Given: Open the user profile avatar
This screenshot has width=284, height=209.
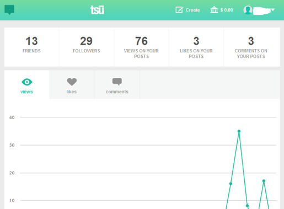Looking at the screenshot, I should 248,10.
